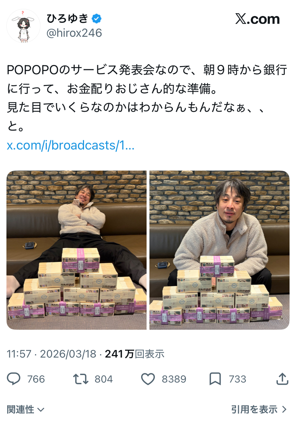Open the bunny-ear profile avatar
The width and height of the screenshot is (296, 425).
tap(23, 26)
